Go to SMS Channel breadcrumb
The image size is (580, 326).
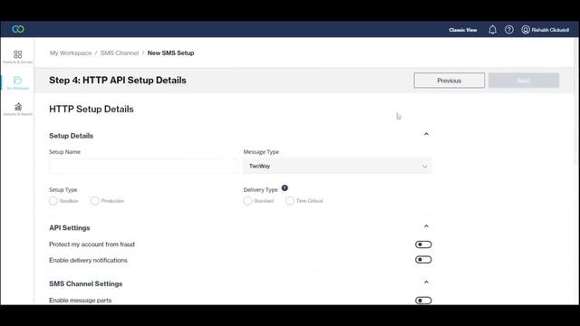(x=120, y=53)
